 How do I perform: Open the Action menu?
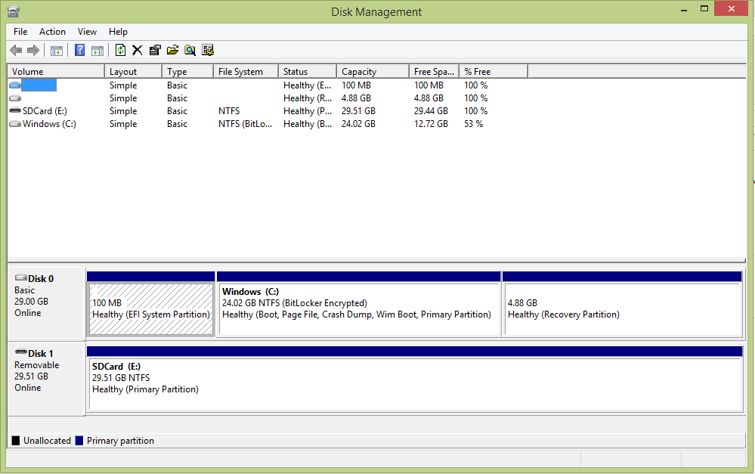(x=52, y=32)
